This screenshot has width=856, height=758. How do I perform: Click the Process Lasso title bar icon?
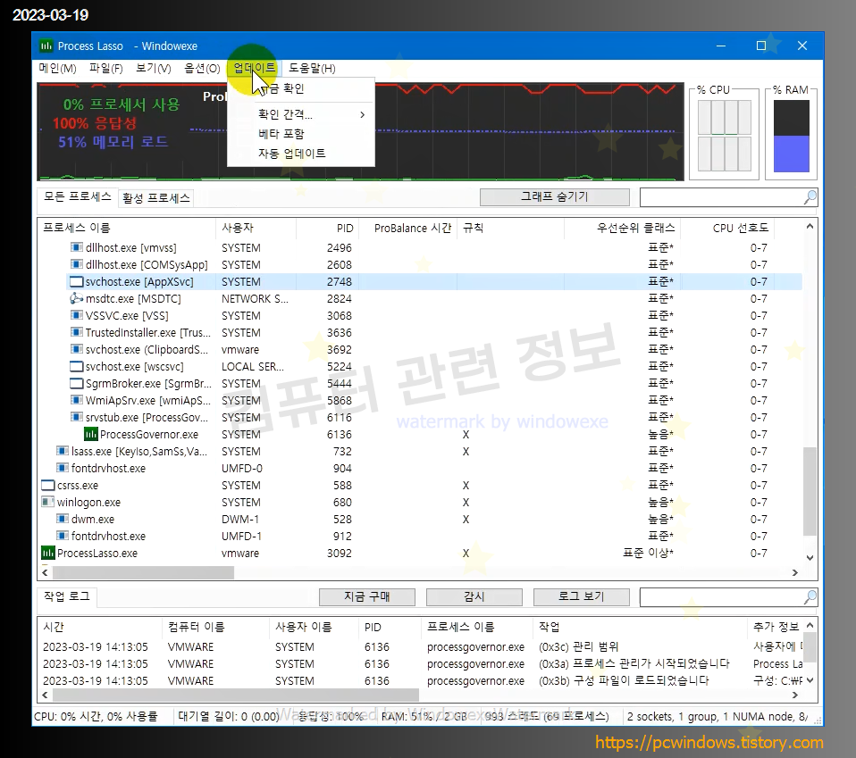[46, 46]
